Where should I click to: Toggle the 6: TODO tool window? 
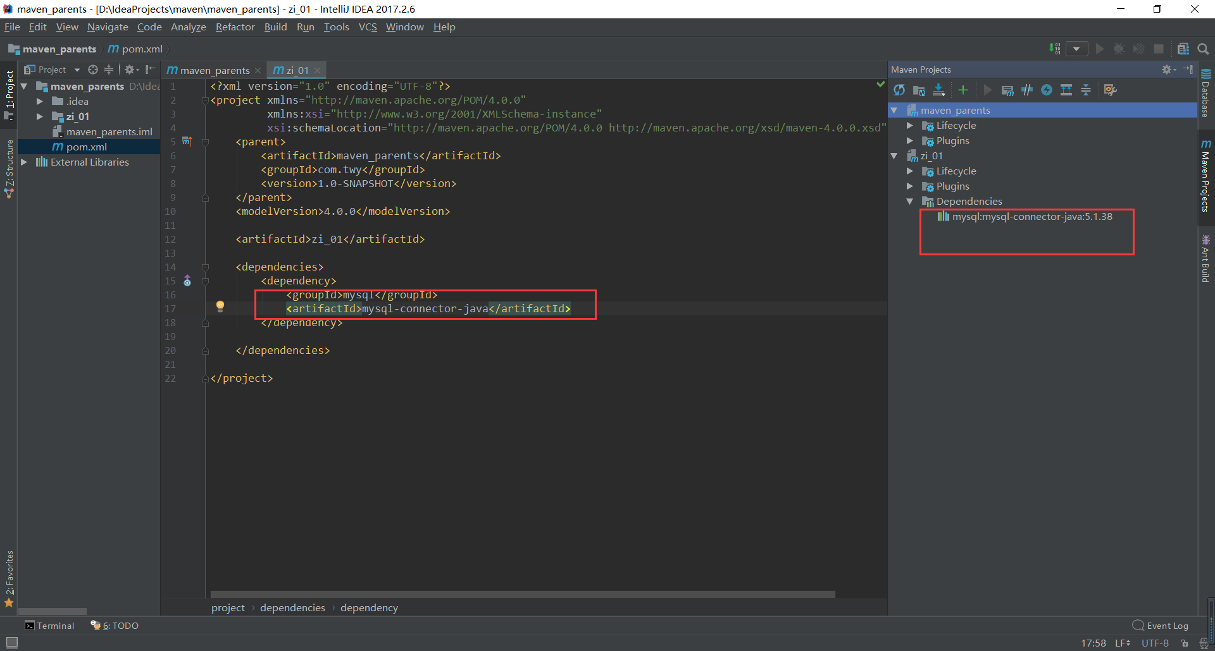point(115,626)
